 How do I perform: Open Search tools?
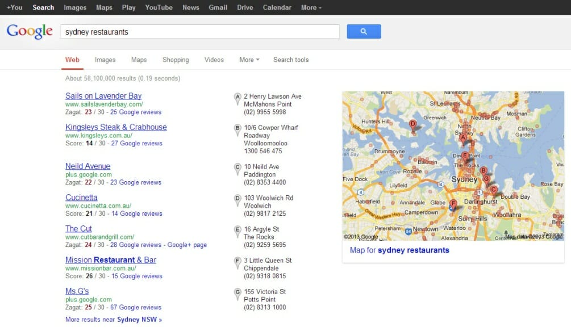click(290, 60)
